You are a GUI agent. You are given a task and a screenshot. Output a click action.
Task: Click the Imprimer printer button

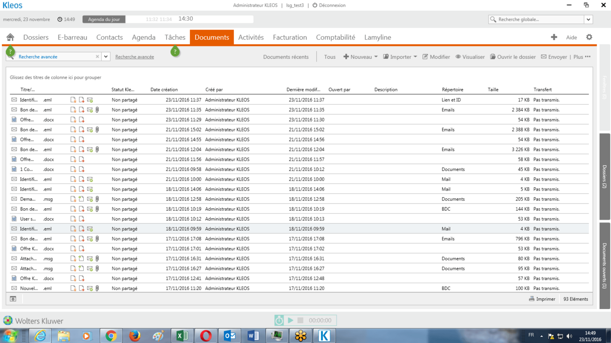(x=542, y=299)
